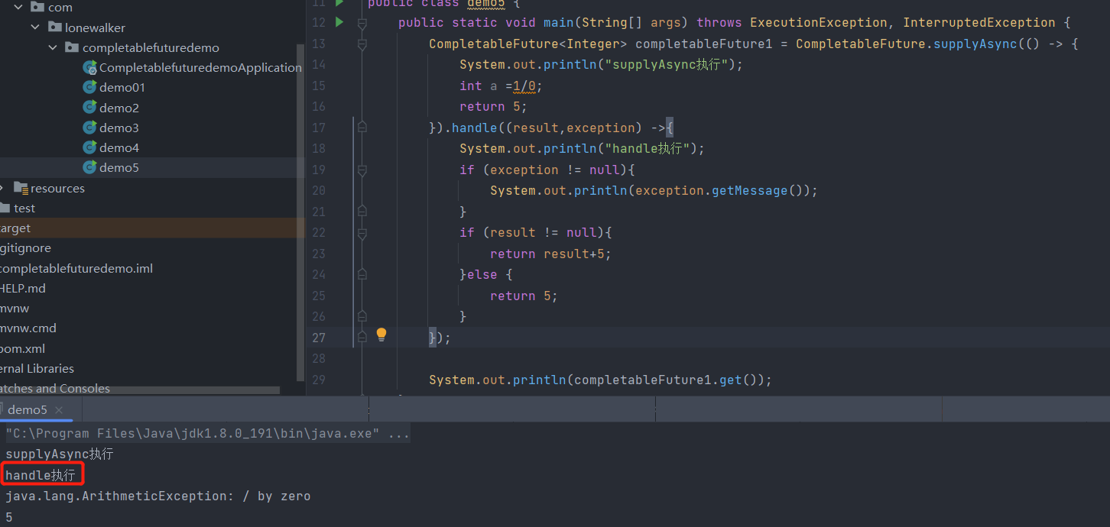Image resolution: width=1110 pixels, height=527 pixels.
Task: Select External Libraries node
Action: 37,368
